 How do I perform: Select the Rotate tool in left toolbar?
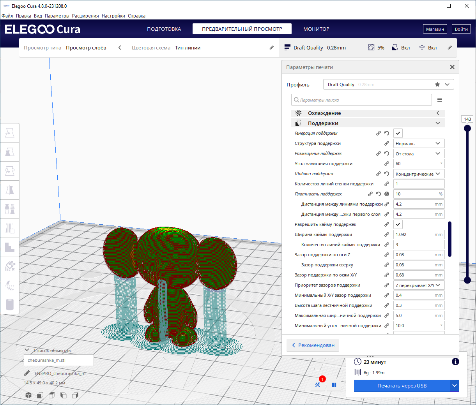click(x=10, y=171)
